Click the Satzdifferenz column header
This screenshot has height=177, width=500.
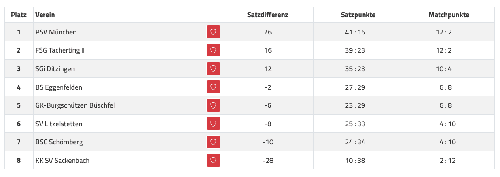268,15
